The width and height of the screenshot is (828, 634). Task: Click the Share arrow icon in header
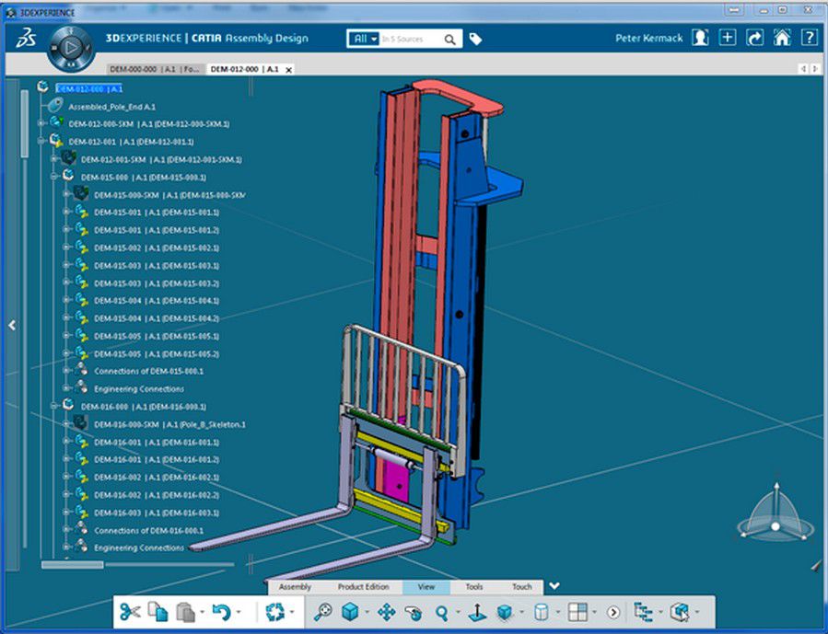click(754, 38)
